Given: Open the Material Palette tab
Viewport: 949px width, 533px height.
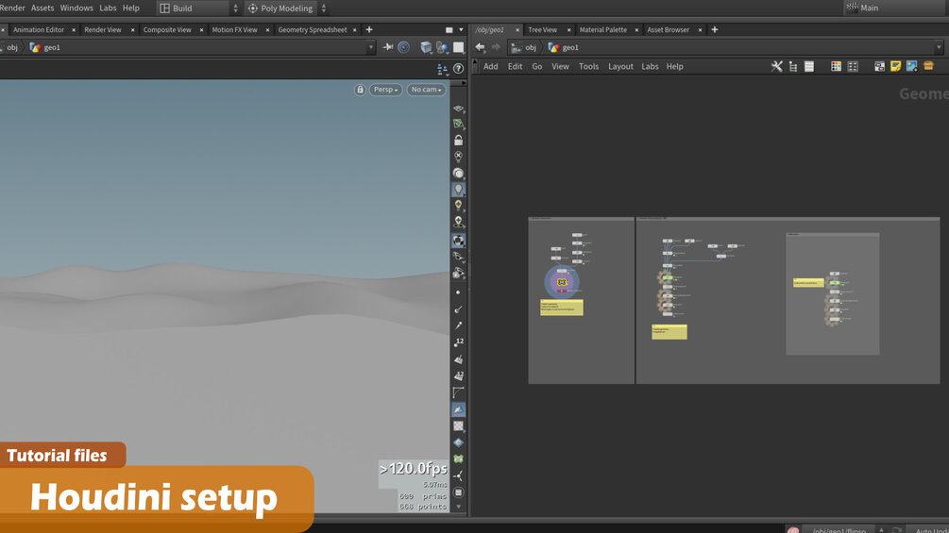Looking at the screenshot, I should 602,29.
